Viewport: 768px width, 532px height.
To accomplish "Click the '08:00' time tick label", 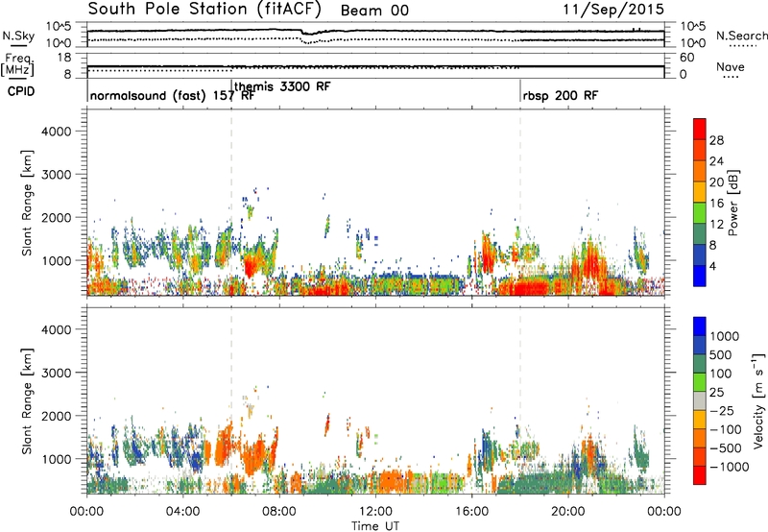I will (x=279, y=512).
